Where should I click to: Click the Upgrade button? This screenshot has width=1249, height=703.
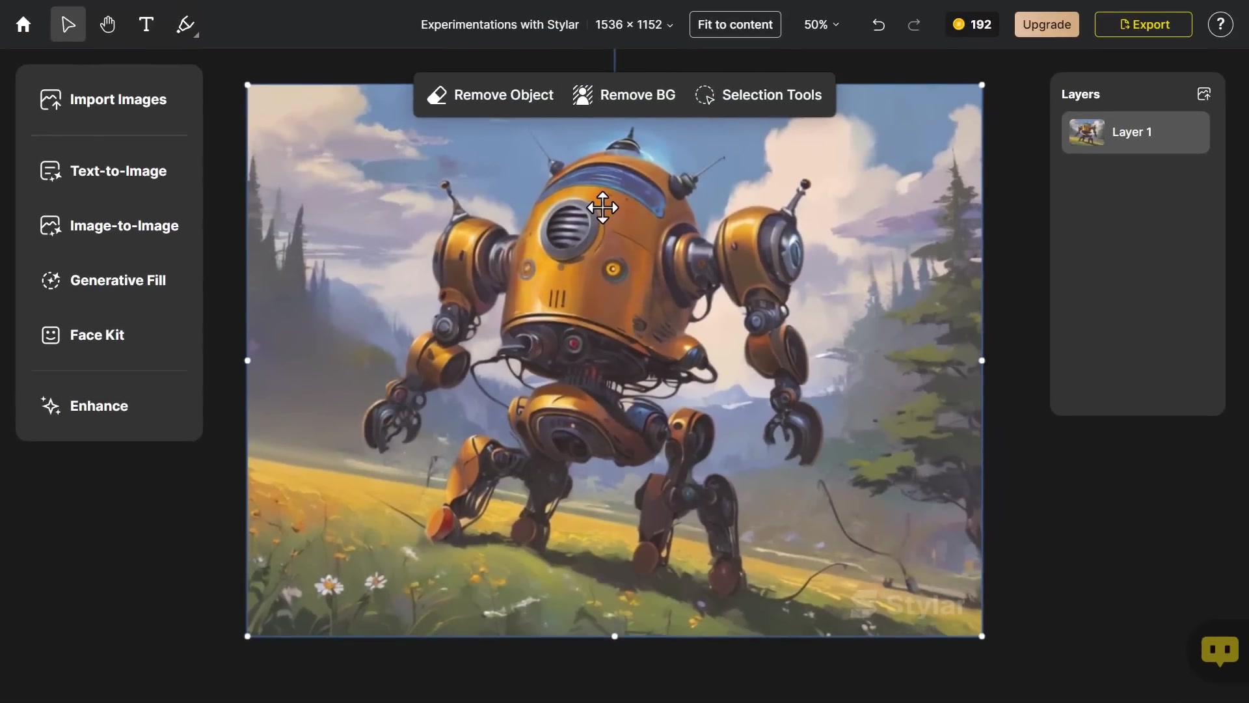pyautogui.click(x=1047, y=25)
